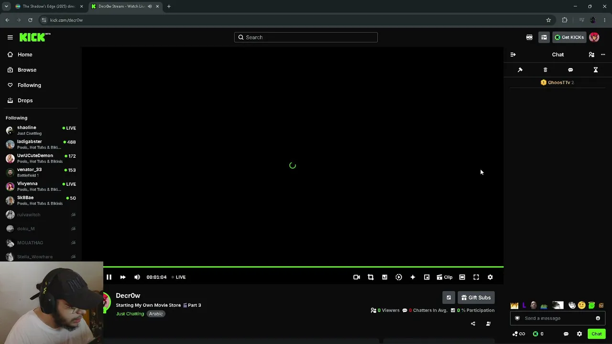Open the Just Chatting category link

coord(130,314)
